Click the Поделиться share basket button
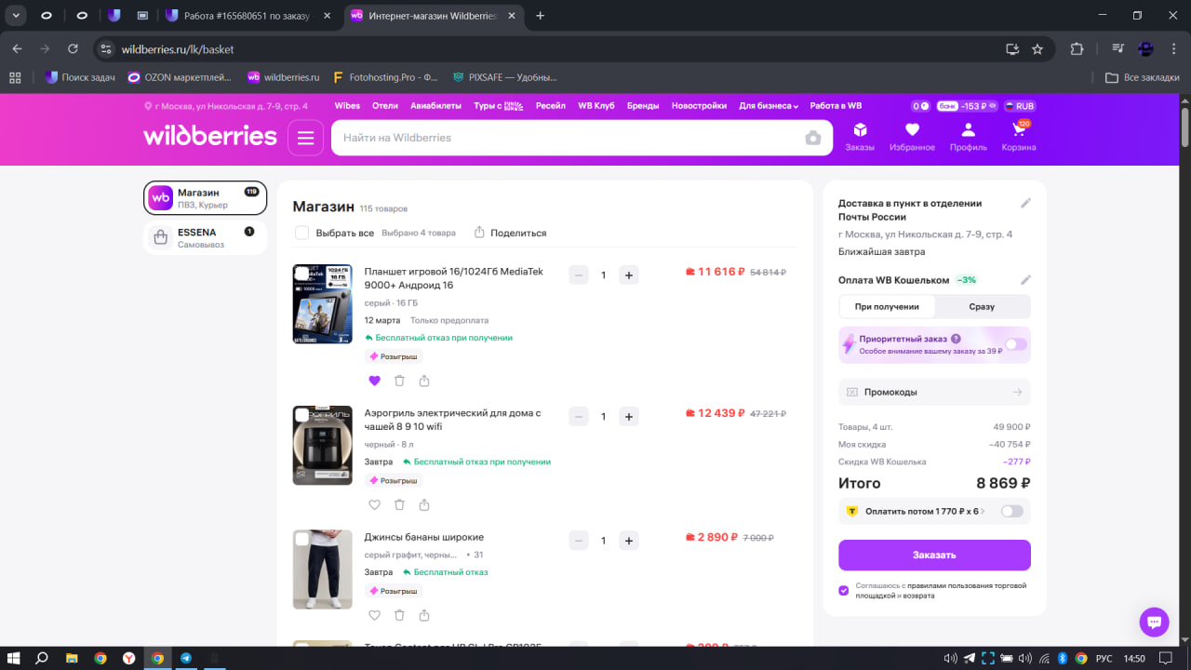The image size is (1191, 670). [x=510, y=233]
